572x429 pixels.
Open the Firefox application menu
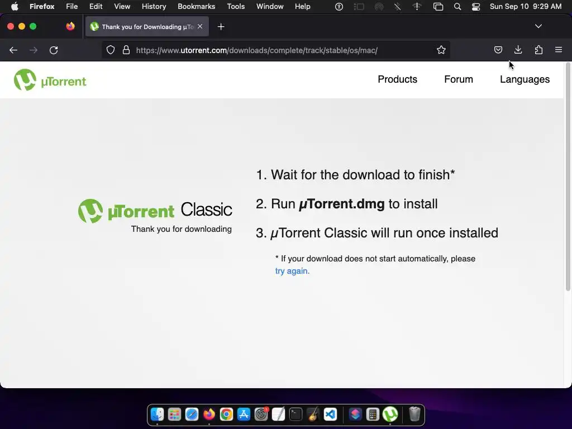[42, 7]
